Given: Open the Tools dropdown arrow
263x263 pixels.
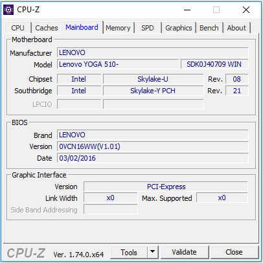Looking at the screenshot, I should tap(153, 252).
